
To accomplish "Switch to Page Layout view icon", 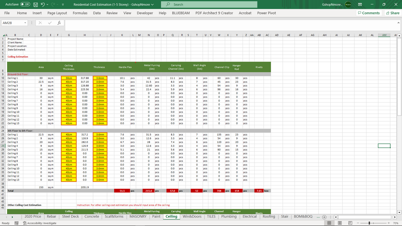I will 339,223.
